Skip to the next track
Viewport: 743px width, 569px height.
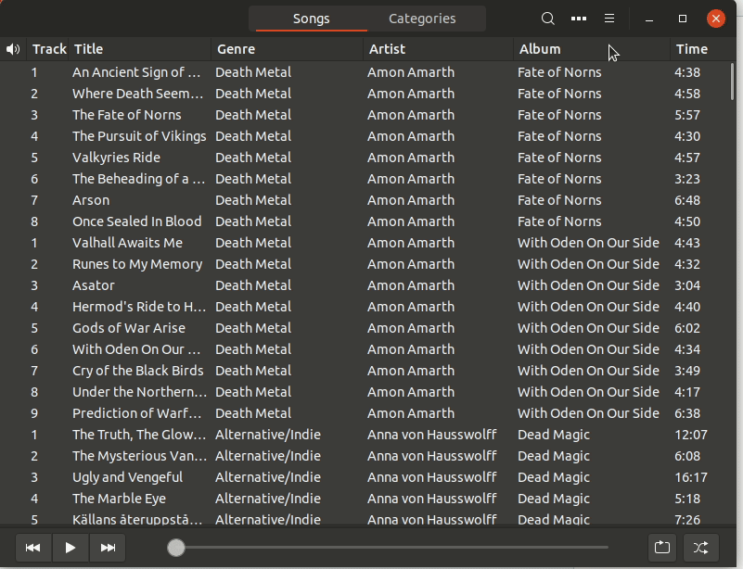pos(108,548)
